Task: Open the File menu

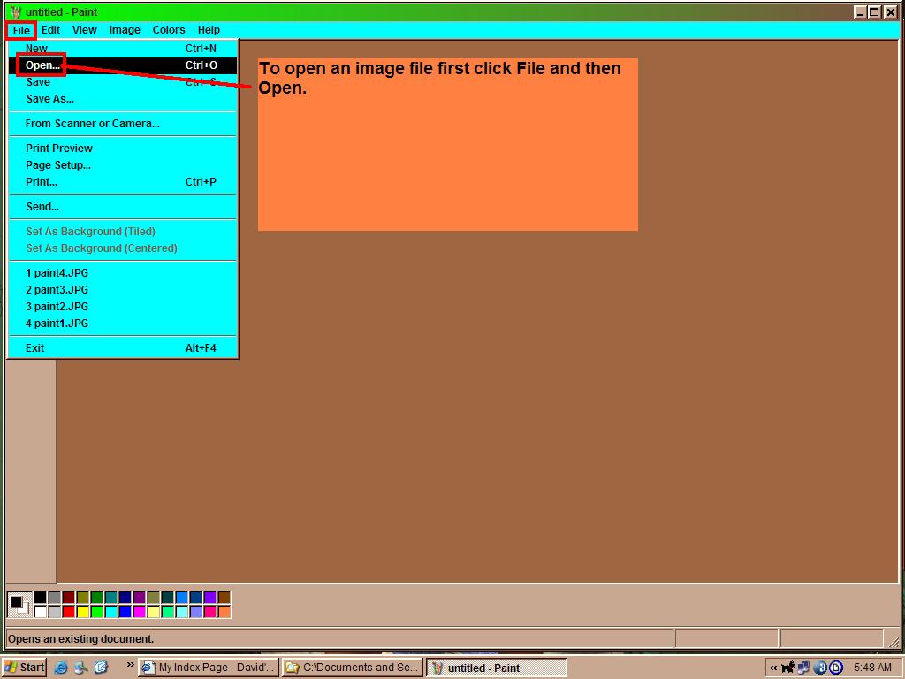Action: [21, 30]
